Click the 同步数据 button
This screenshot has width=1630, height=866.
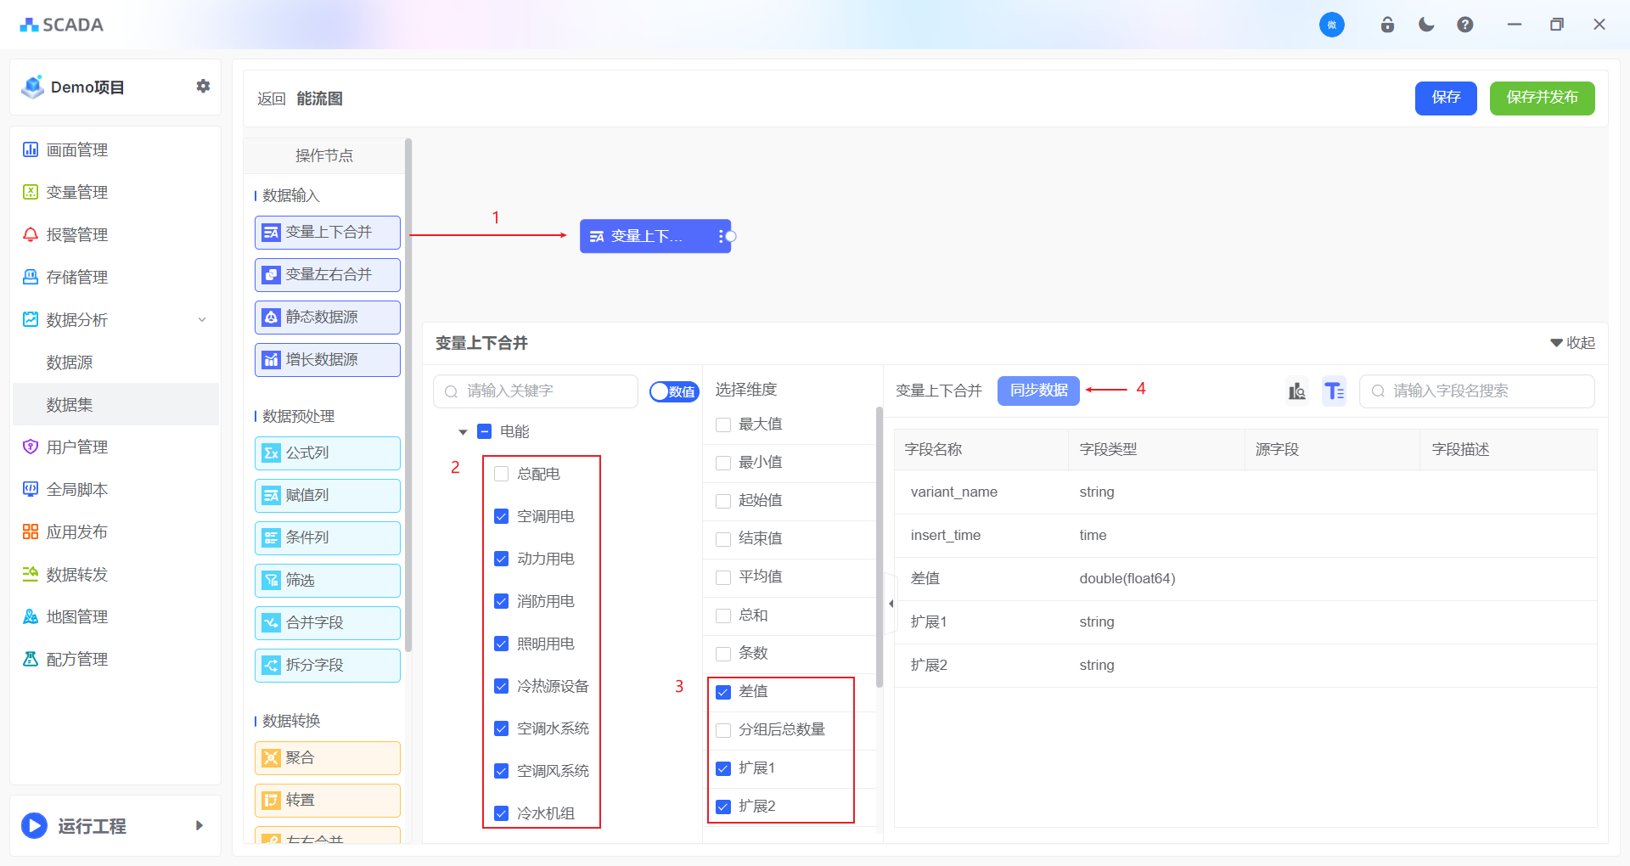click(x=1038, y=391)
